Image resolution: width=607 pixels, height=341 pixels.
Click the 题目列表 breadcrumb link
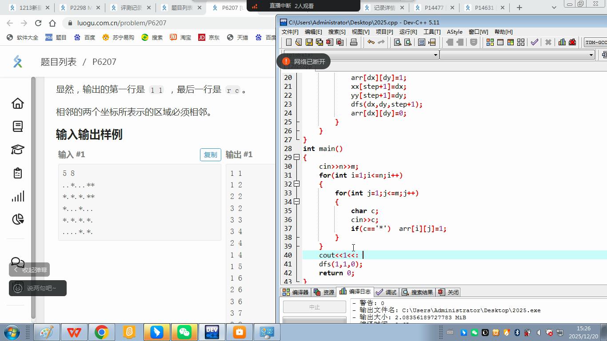(x=59, y=62)
